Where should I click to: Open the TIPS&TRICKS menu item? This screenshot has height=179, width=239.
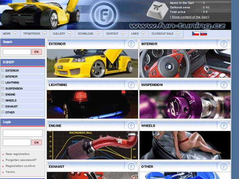(x=32, y=34)
